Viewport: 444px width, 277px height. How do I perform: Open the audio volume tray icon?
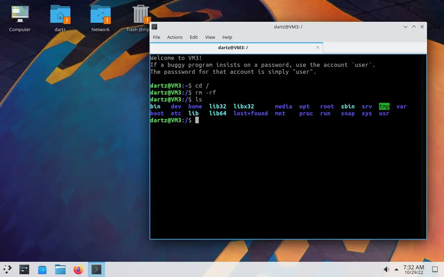click(x=386, y=269)
